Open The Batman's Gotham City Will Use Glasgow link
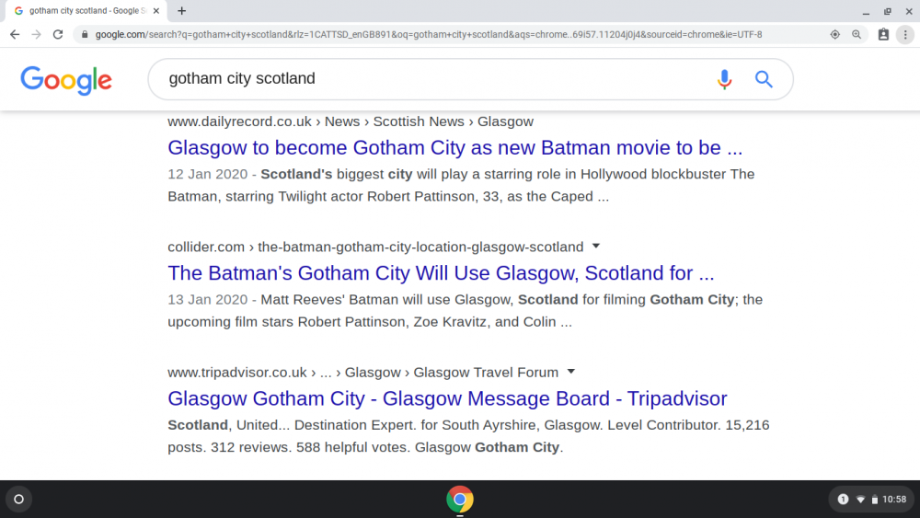The width and height of the screenshot is (920, 518). [x=441, y=273]
